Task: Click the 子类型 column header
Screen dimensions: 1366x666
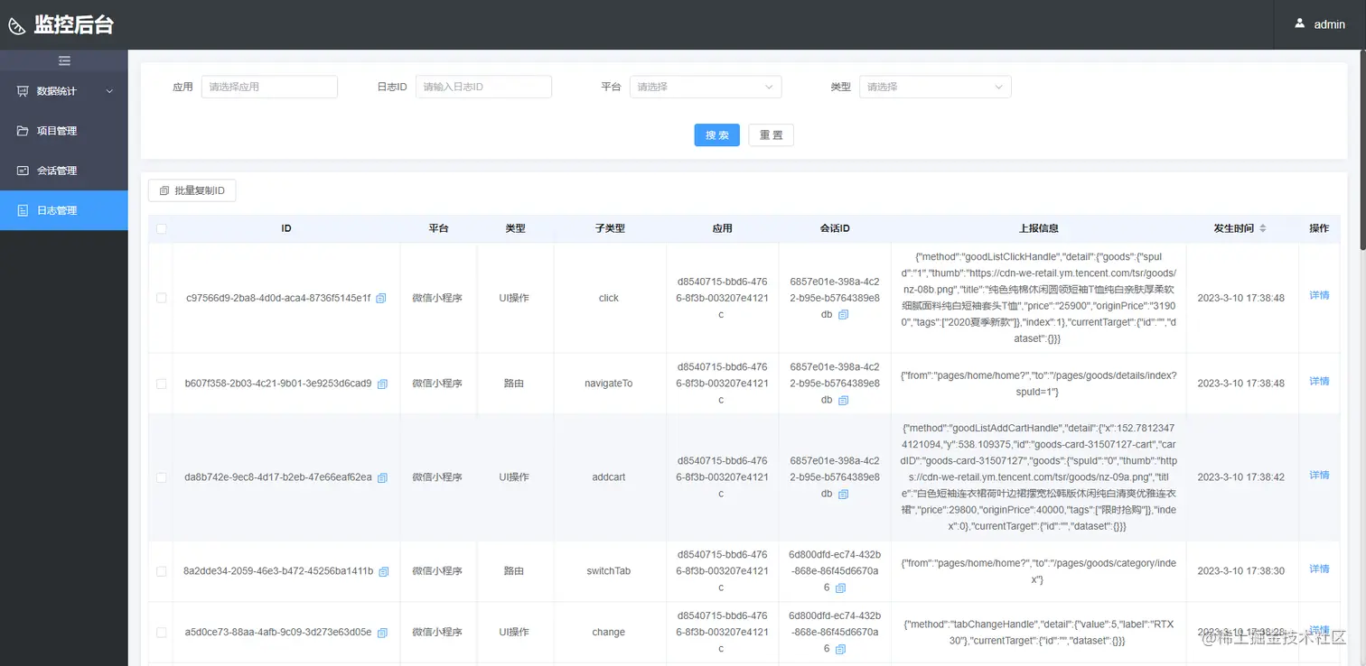Action: (610, 228)
